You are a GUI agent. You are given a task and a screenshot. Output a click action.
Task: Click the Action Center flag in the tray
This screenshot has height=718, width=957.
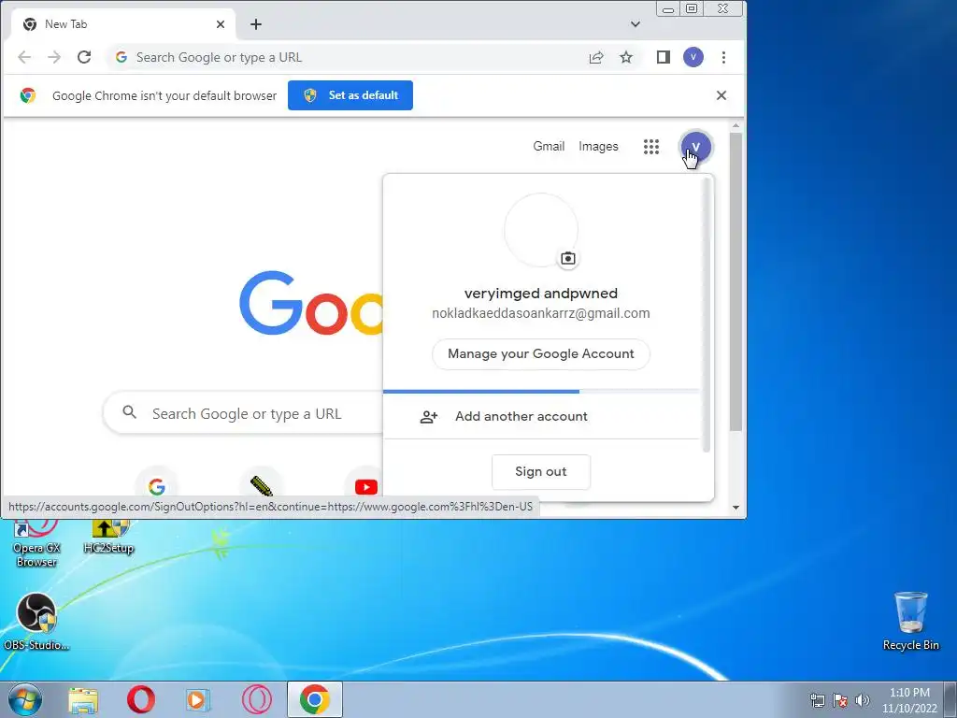click(840, 700)
